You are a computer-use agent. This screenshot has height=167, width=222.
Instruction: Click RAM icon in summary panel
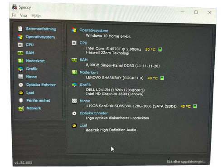click(74, 60)
